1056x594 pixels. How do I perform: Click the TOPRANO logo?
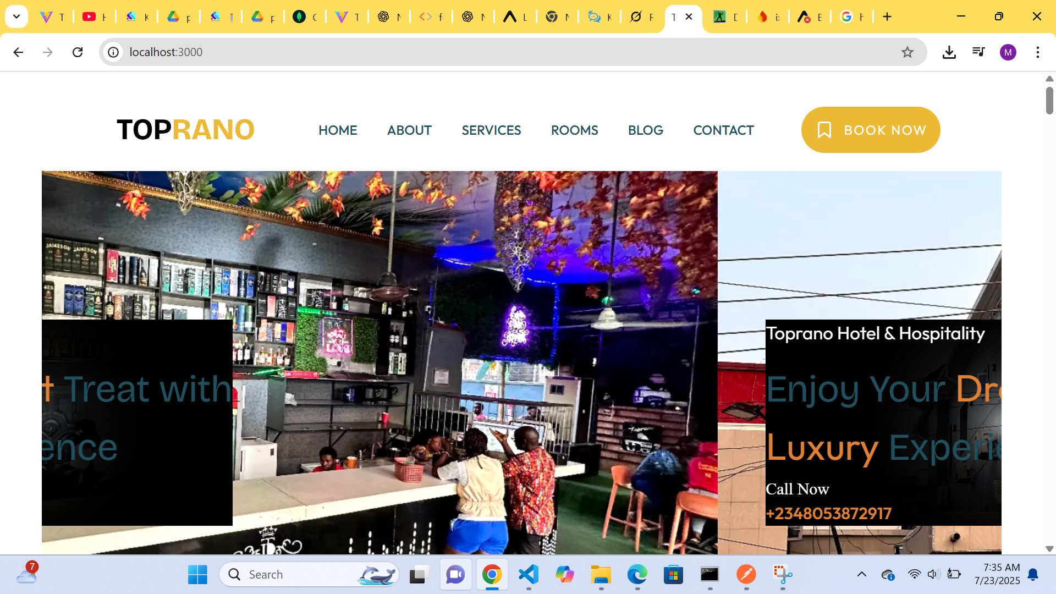click(x=185, y=130)
